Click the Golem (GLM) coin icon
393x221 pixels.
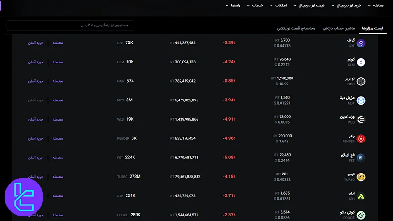point(361,62)
